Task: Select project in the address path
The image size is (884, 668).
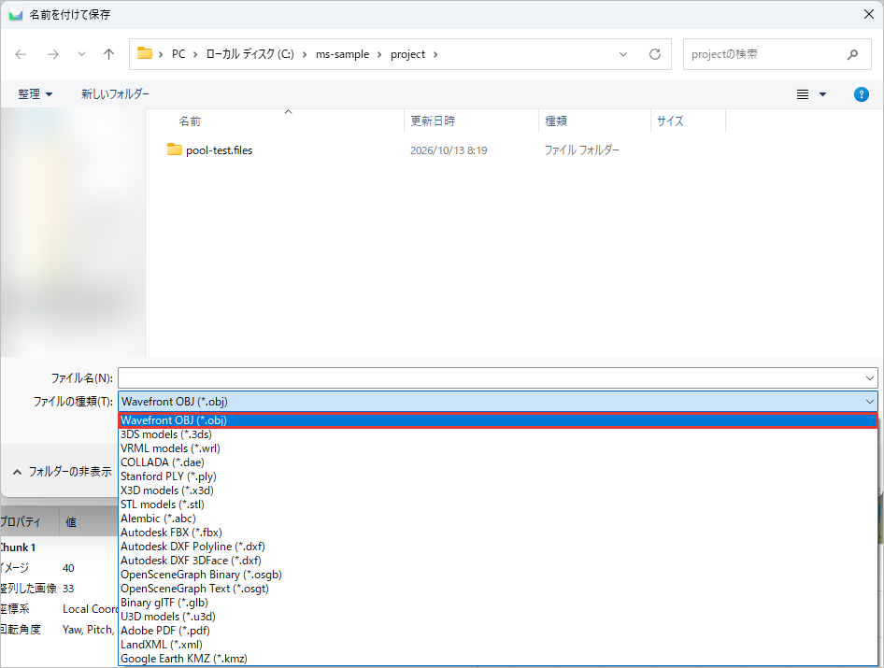Action: tap(407, 54)
